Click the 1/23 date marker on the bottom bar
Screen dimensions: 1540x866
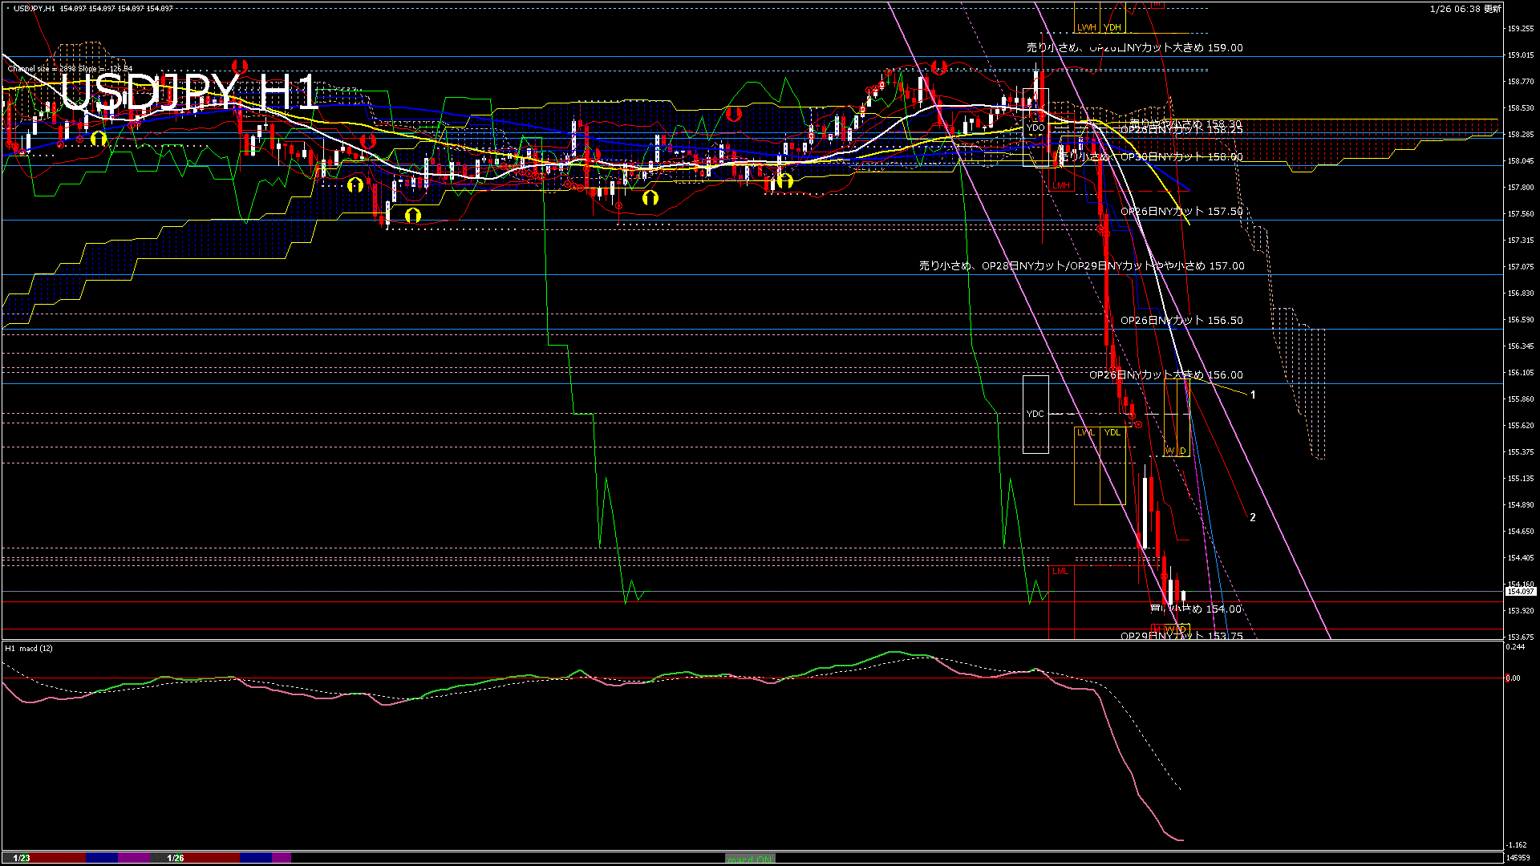pyautogui.click(x=22, y=857)
